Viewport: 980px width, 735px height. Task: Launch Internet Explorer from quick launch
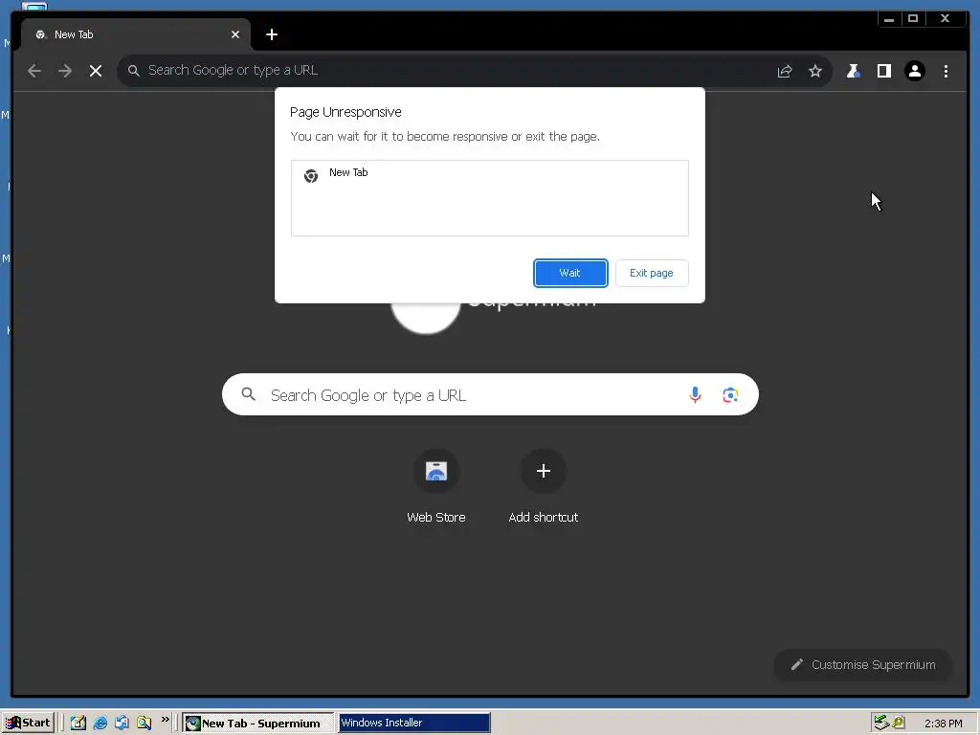100,724
